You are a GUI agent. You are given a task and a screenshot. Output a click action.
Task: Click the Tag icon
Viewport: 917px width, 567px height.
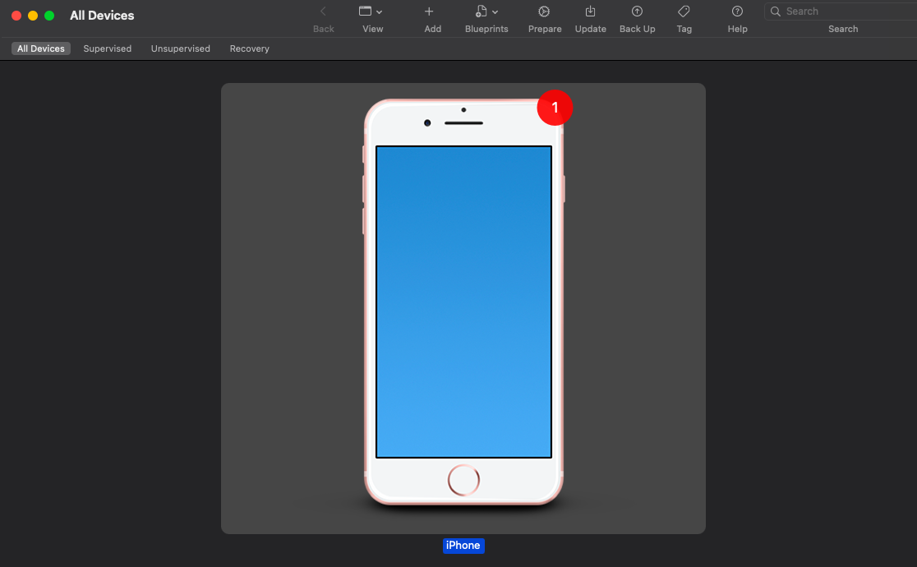(x=684, y=12)
